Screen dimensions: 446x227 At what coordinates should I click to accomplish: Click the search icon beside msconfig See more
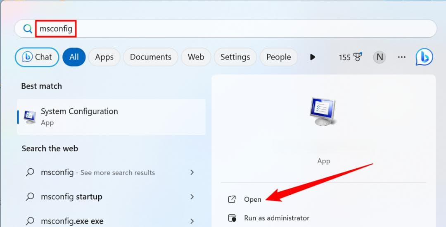[30, 172]
